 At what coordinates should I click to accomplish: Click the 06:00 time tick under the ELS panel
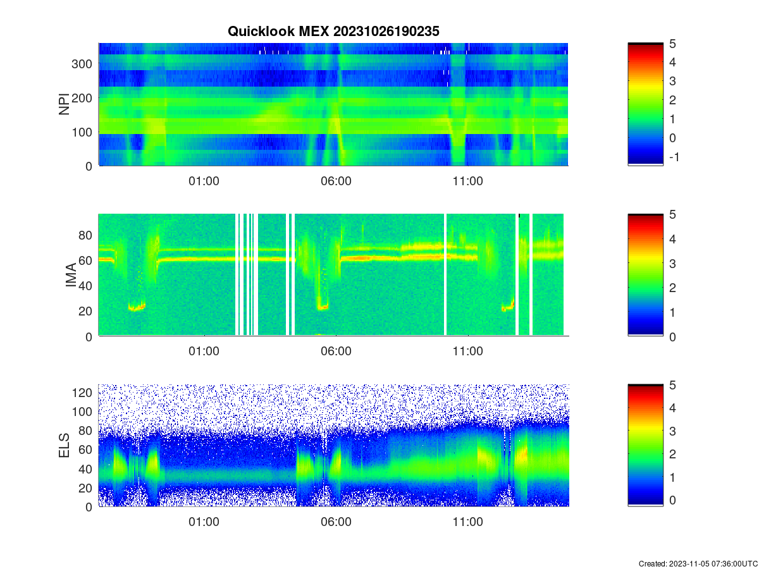336,522
